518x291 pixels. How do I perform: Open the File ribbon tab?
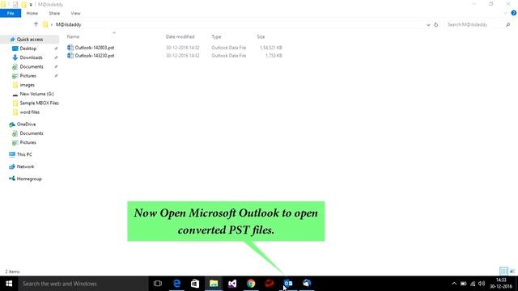(11, 14)
